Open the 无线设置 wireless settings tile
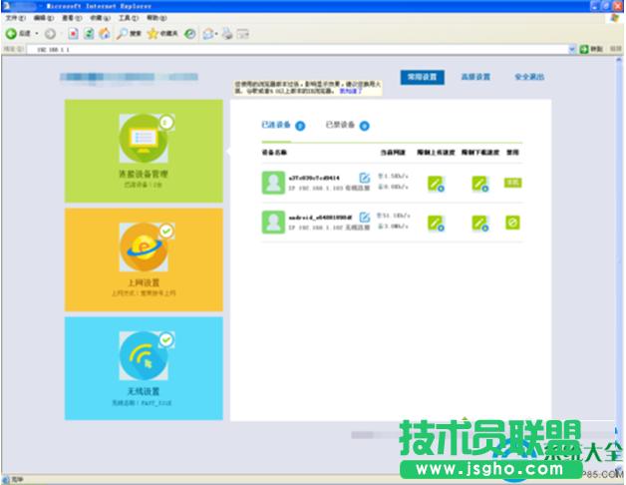This screenshot has height=485, width=626. click(144, 367)
